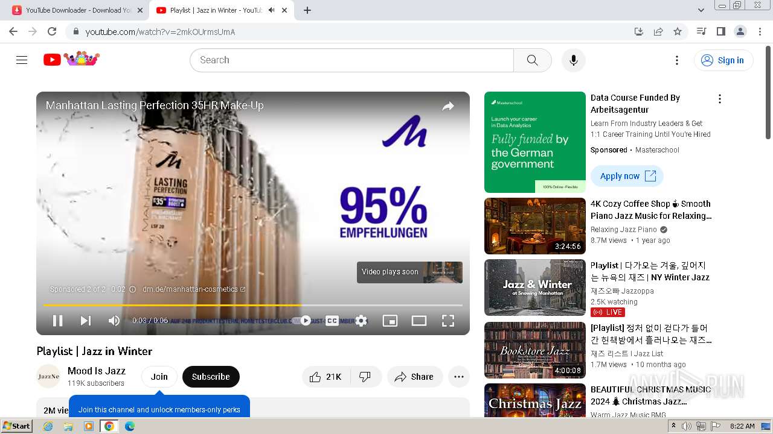Start voice search with microphone icon
Image resolution: width=773 pixels, height=434 pixels.
coord(573,60)
